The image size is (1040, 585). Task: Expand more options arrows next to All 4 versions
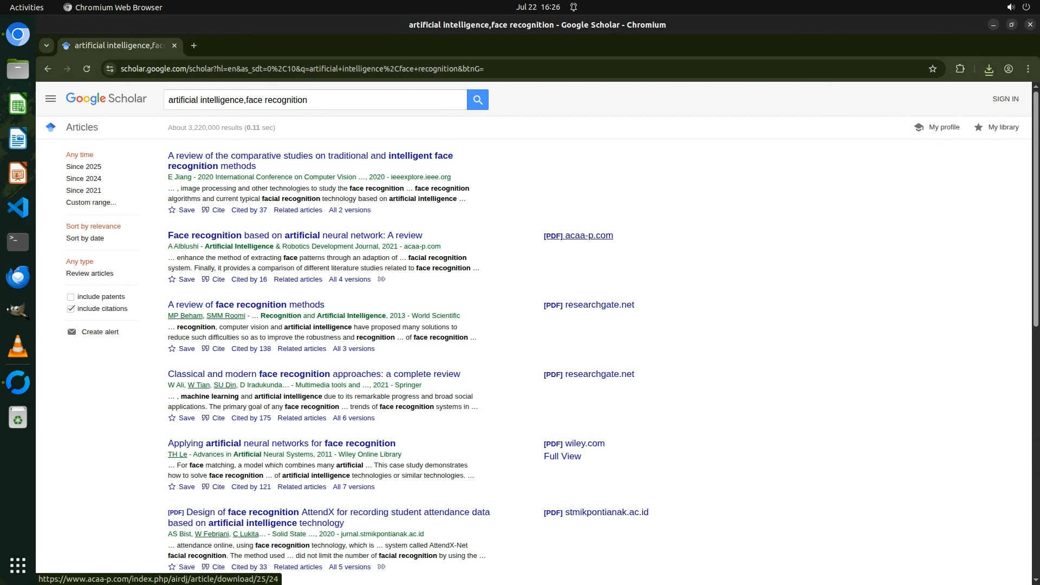(381, 279)
